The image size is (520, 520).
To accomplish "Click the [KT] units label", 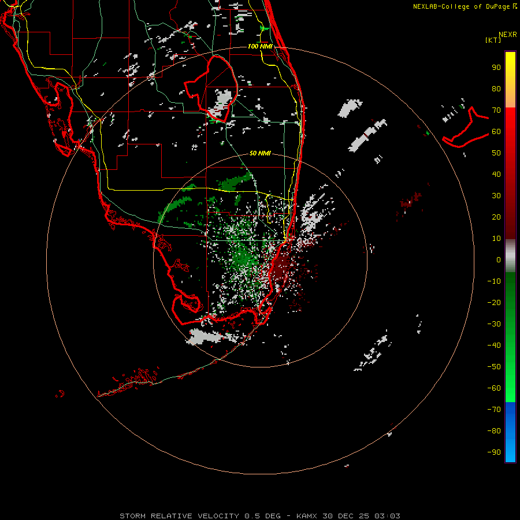I will coord(493,40).
